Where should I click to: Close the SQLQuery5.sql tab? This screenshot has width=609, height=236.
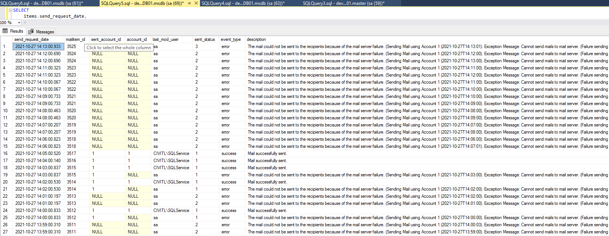[x=196, y=3]
